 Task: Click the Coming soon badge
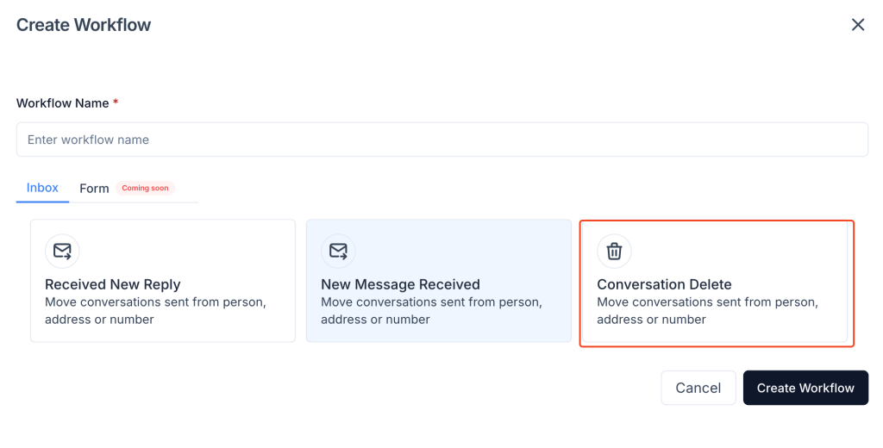point(145,188)
